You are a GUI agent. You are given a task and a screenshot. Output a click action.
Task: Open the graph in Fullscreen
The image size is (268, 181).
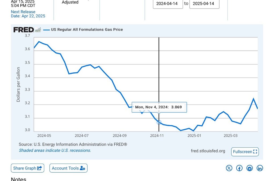(x=245, y=152)
